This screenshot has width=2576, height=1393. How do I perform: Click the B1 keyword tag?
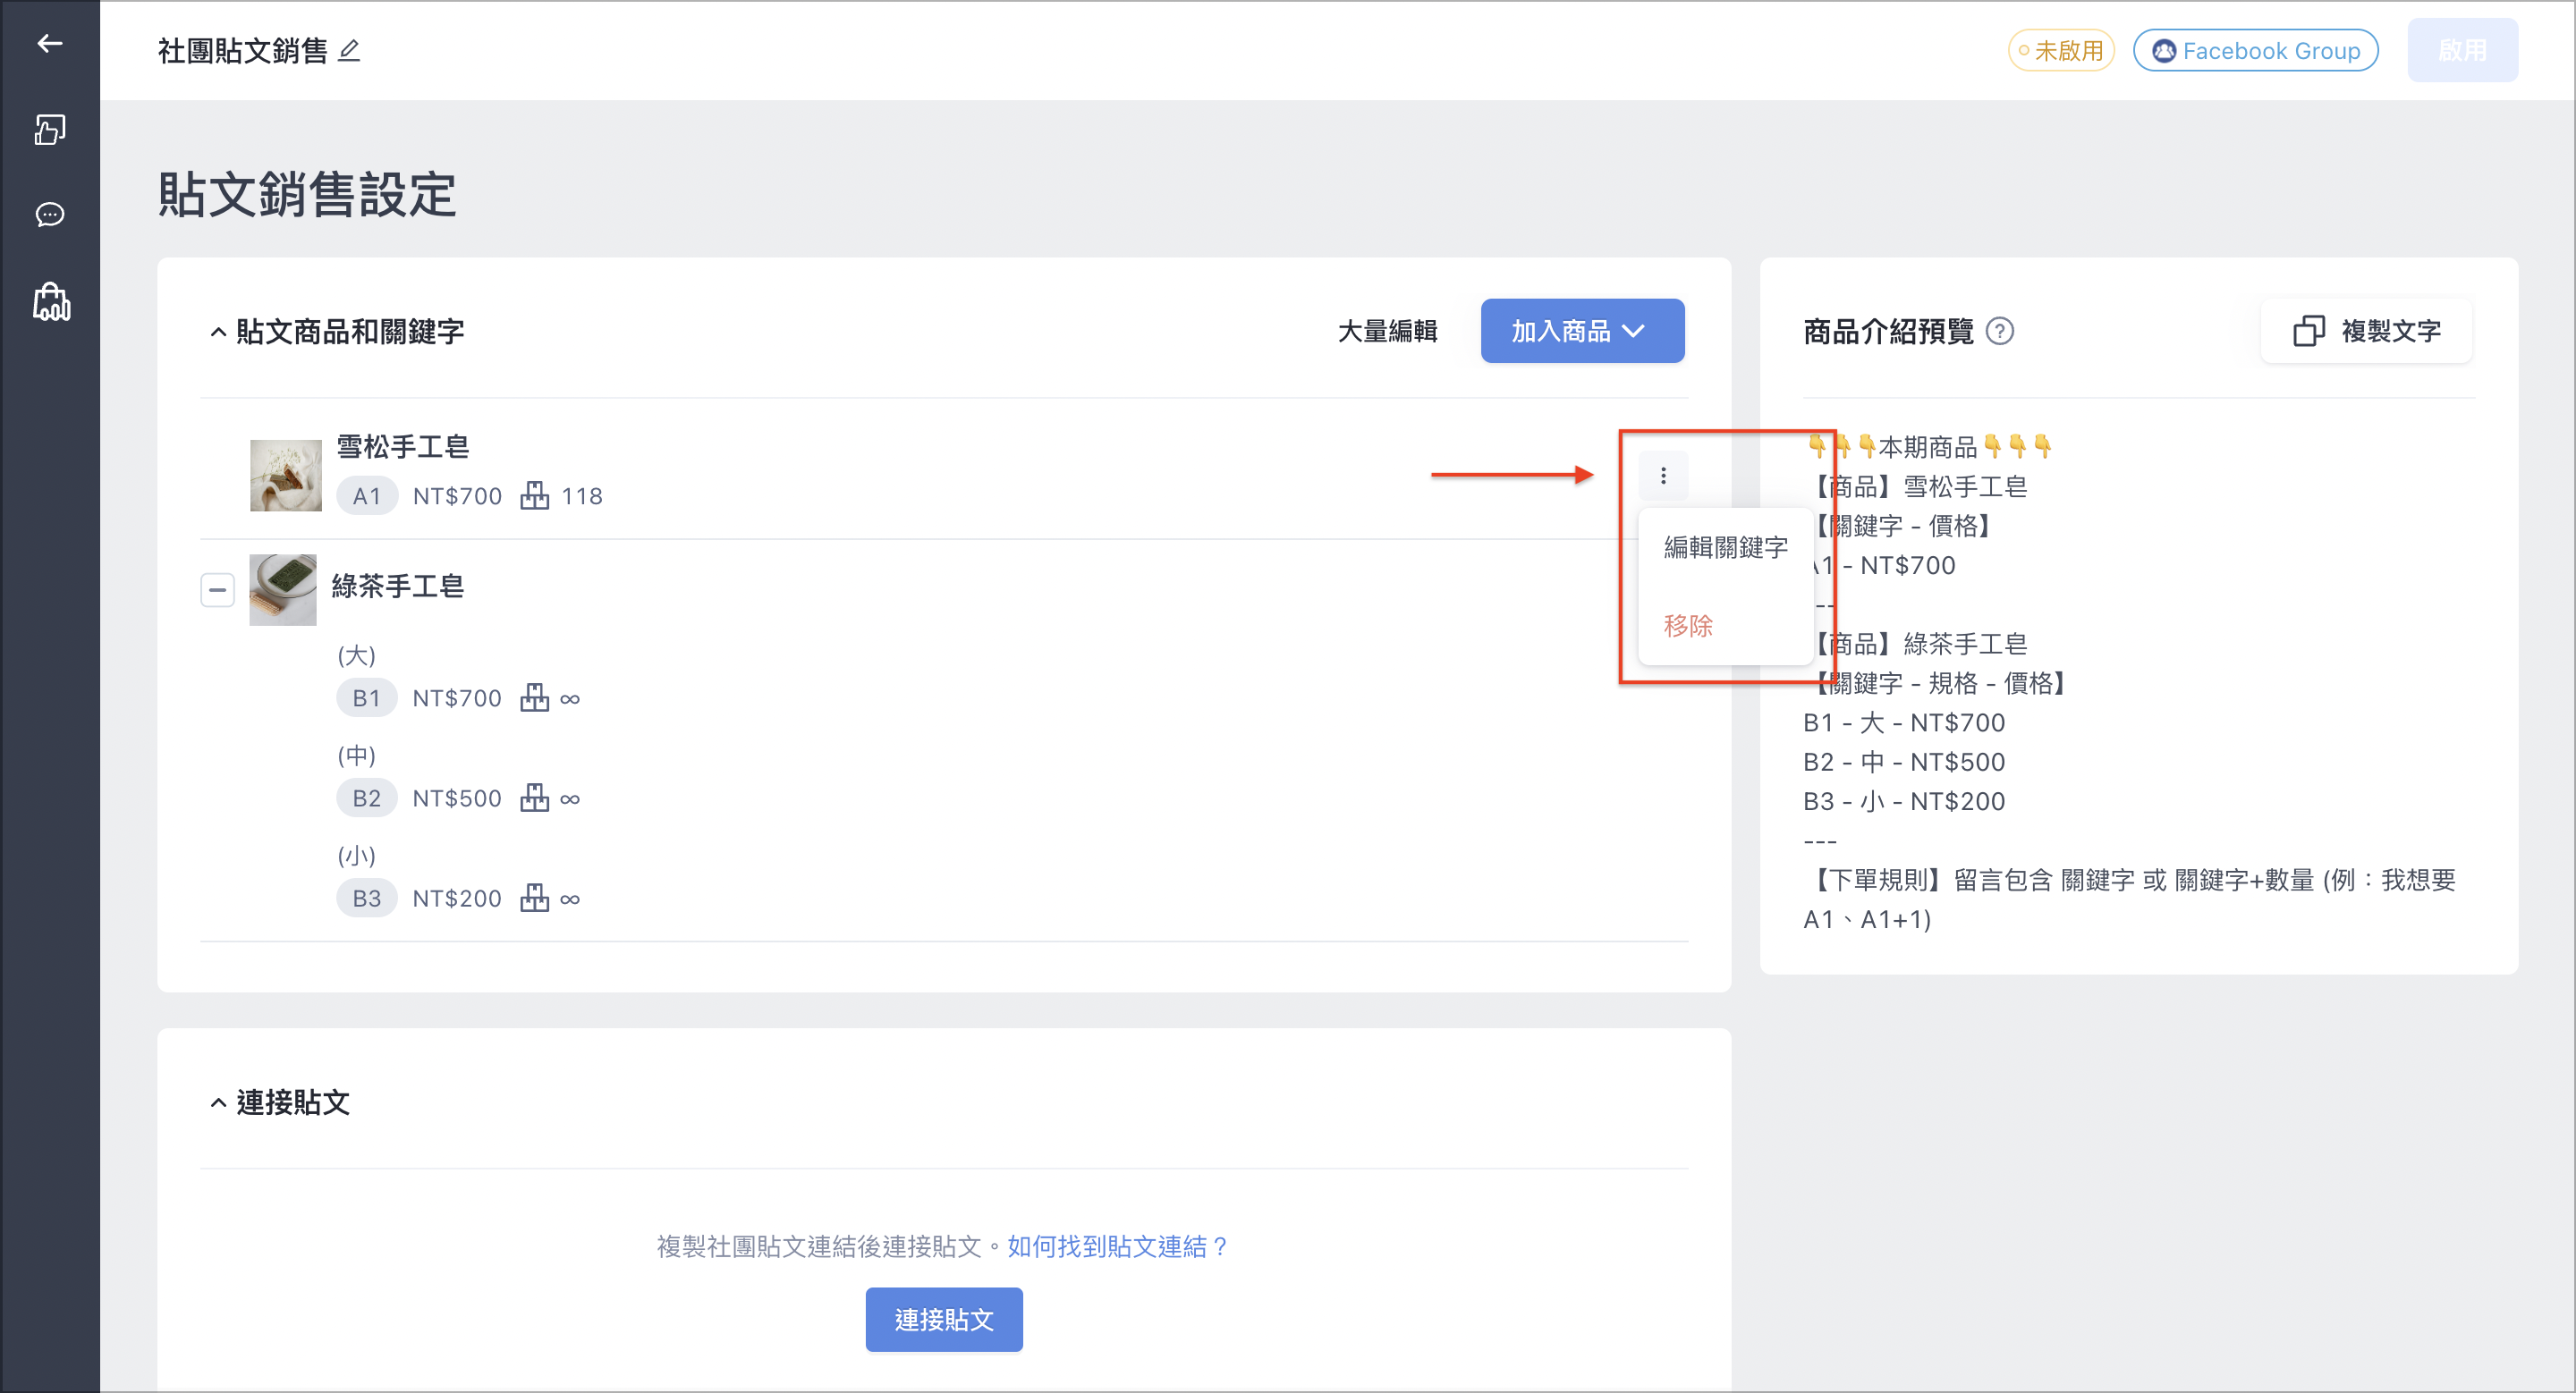(x=367, y=697)
